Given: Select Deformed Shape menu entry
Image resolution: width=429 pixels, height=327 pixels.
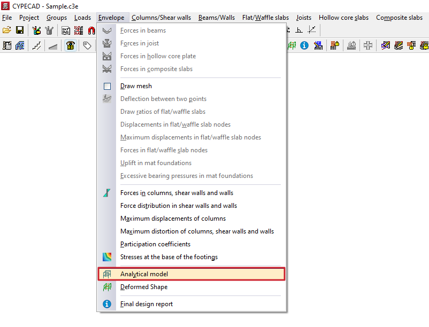Looking at the screenshot, I should tap(191, 287).
